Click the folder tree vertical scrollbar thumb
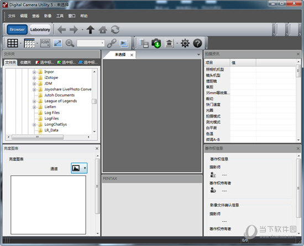304x246 pixels. pos(95,101)
